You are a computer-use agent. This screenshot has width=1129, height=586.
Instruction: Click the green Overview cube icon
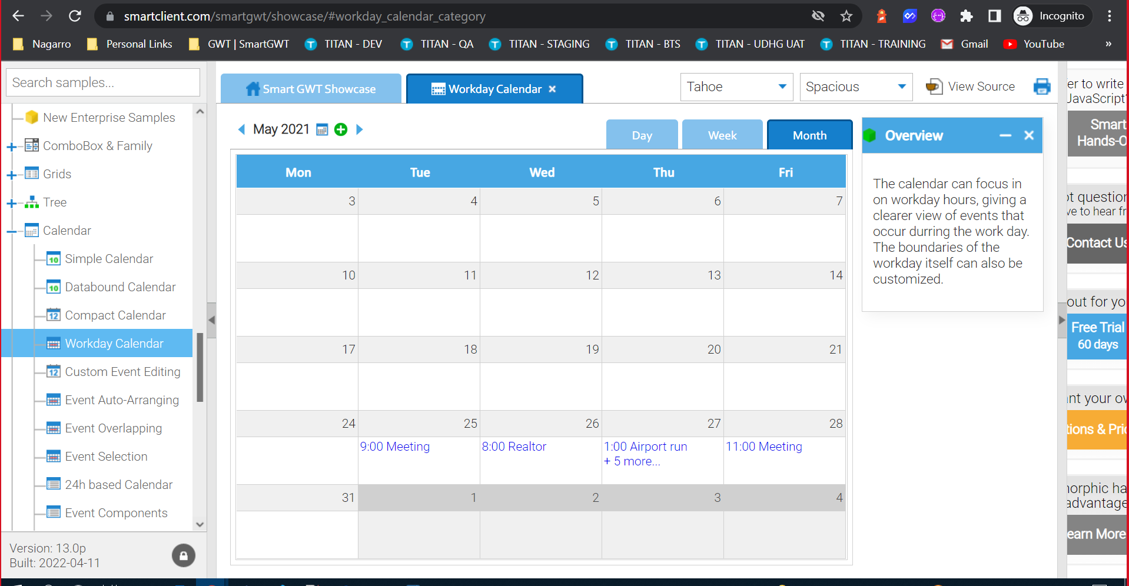click(x=870, y=136)
